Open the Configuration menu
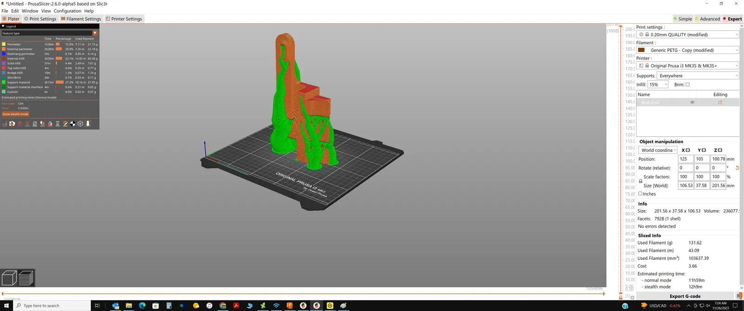 click(x=67, y=11)
